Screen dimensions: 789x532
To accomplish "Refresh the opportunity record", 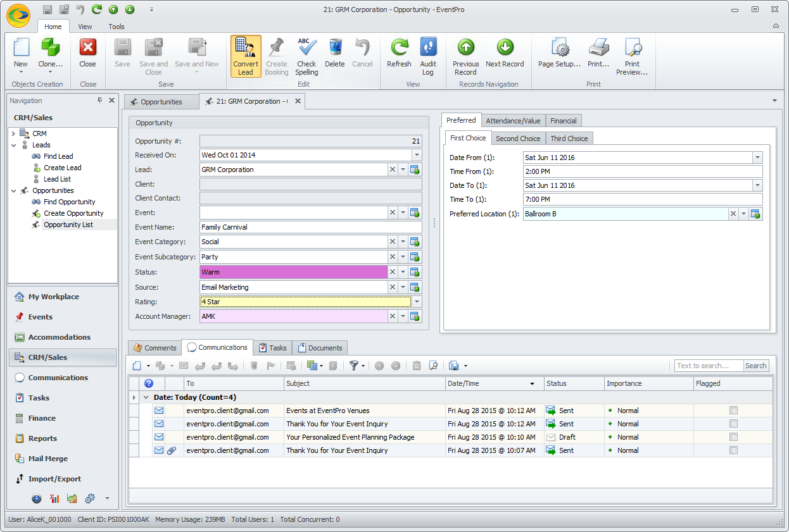I will tap(399, 53).
